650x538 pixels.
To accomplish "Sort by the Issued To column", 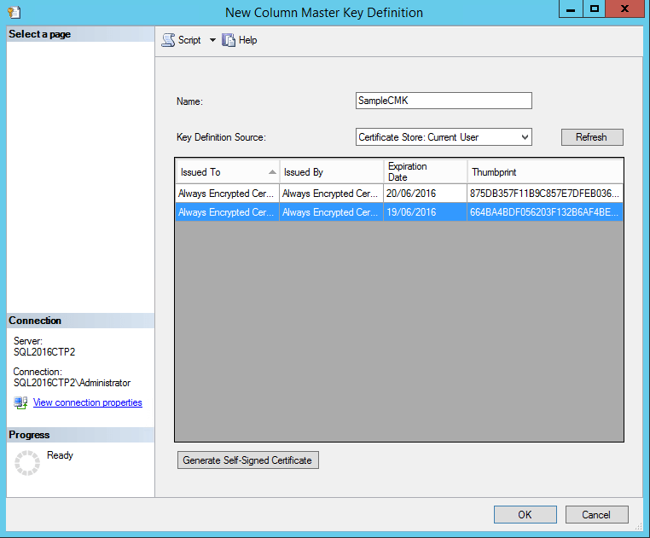I will click(x=226, y=171).
